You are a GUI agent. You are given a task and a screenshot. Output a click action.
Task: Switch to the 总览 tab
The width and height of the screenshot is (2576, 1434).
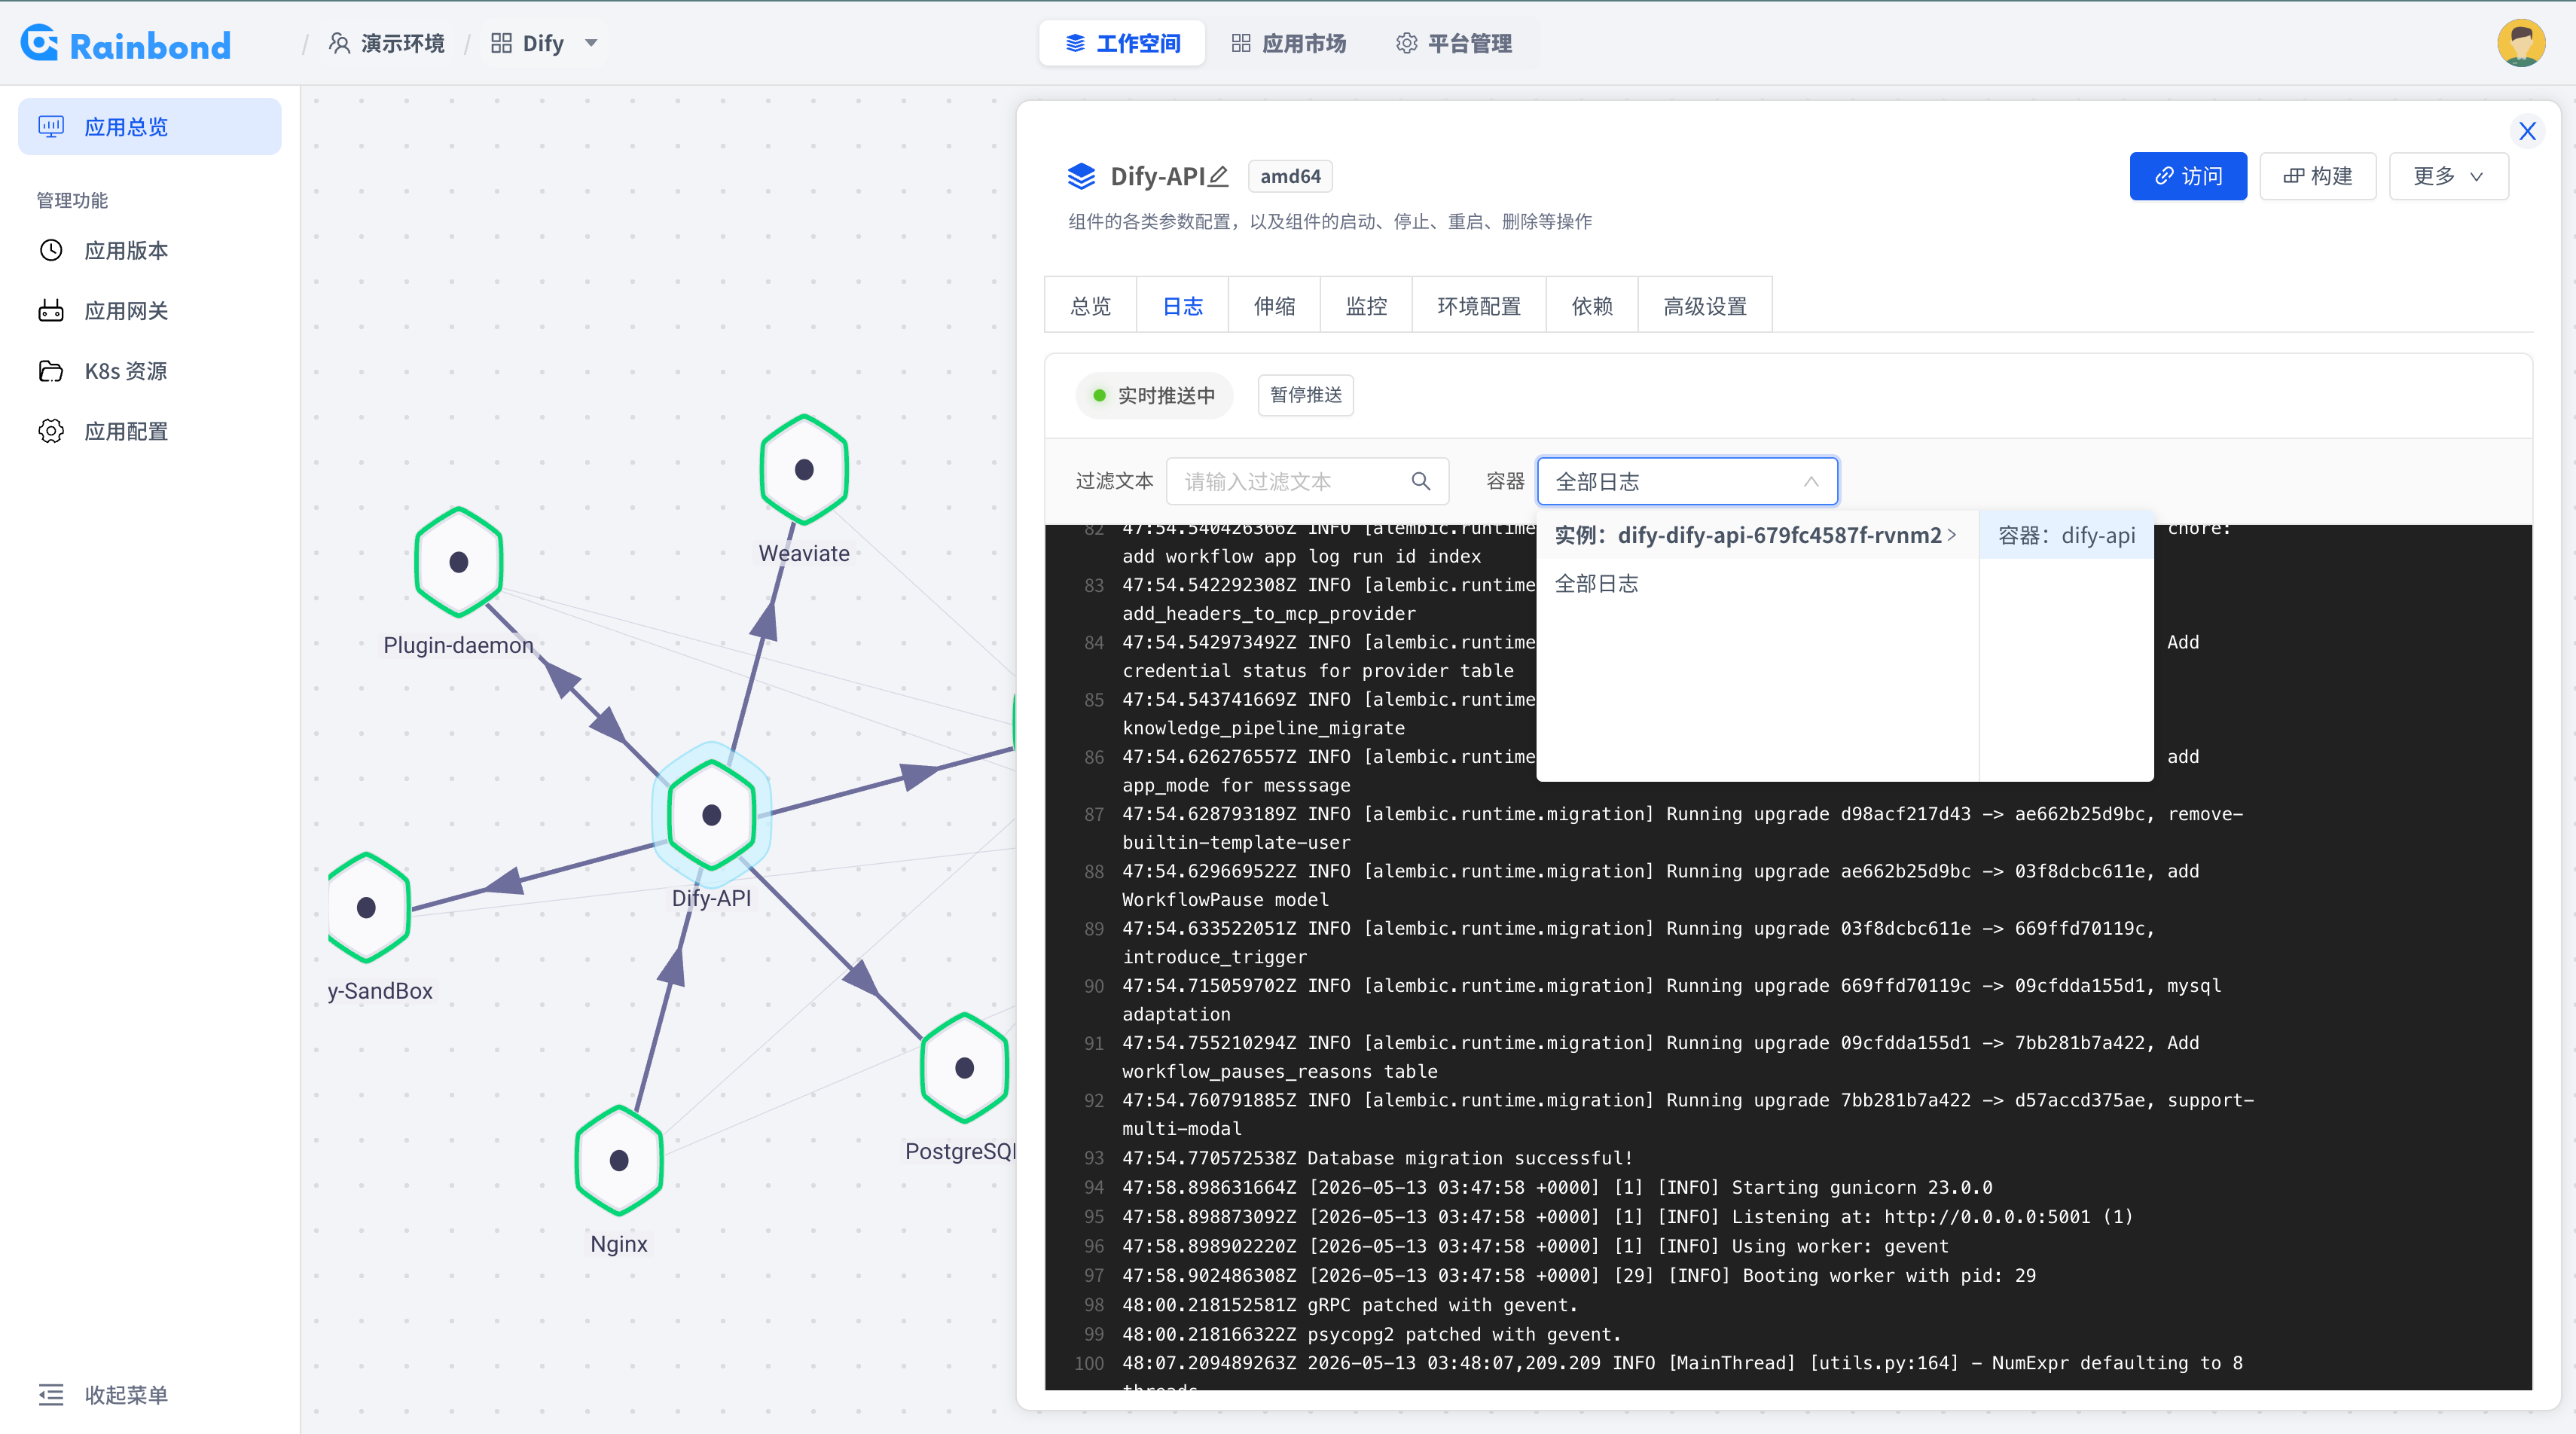(x=1091, y=306)
